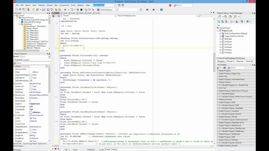Image resolution: width=269 pixels, height=151 pixels.
Task: Switch to the Events tab in Object Inspector
Action: 26,60
